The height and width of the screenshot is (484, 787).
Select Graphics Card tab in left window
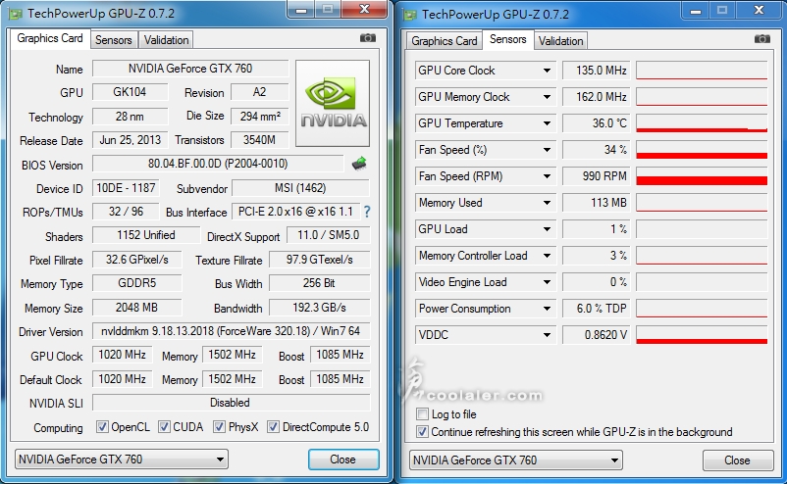(x=50, y=38)
